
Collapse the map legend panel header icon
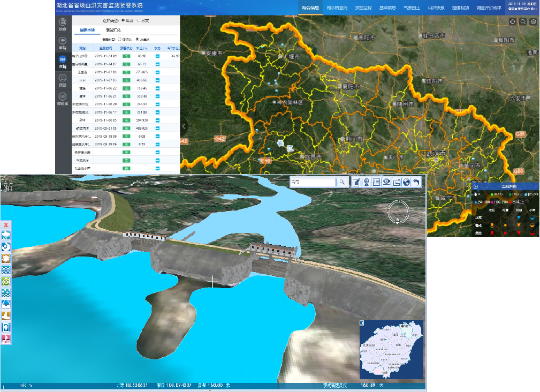pos(476,186)
